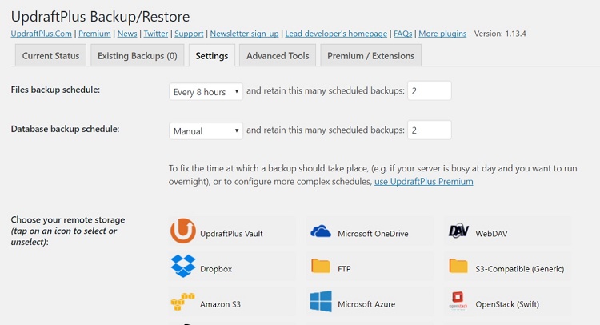This screenshot has width=600, height=325.
Task: Choose the Dropbox storage icon
Action: pos(183,266)
